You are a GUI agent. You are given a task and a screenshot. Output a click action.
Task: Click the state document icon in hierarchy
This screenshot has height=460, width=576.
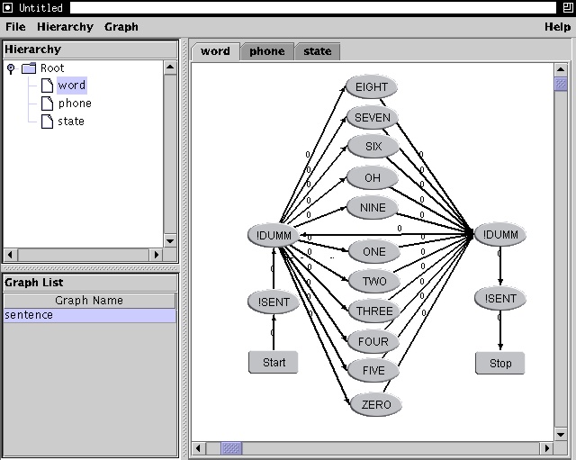(47, 122)
